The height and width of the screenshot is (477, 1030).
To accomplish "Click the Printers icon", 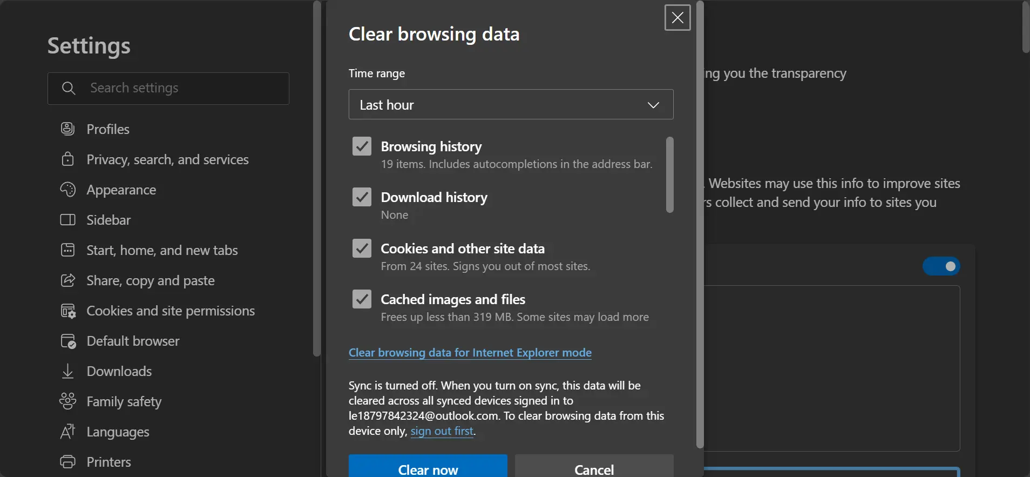I will click(x=67, y=461).
